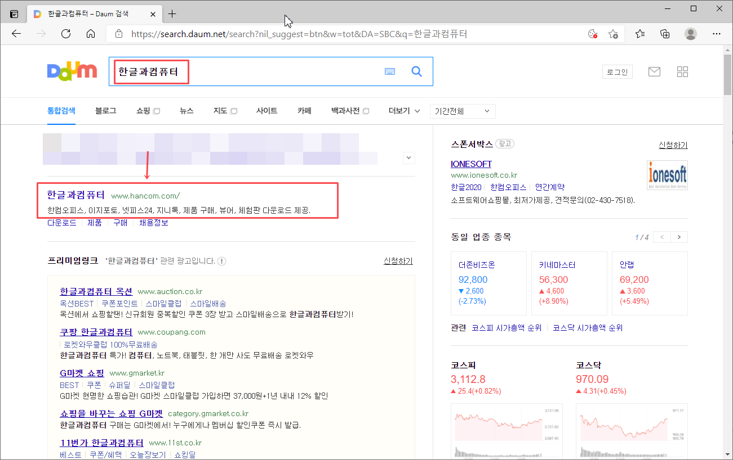
Task: Open the 11번가 한글과컴퓨터 ad link
Action: coord(102,443)
